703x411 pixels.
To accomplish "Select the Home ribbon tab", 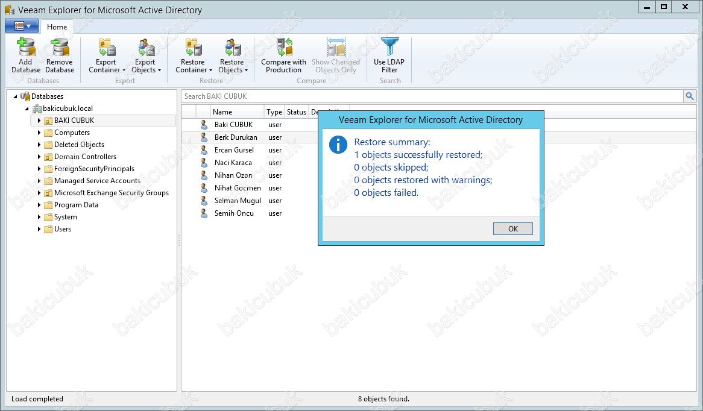I will (57, 27).
